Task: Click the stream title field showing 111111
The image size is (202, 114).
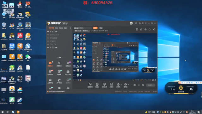Action: 83,28
